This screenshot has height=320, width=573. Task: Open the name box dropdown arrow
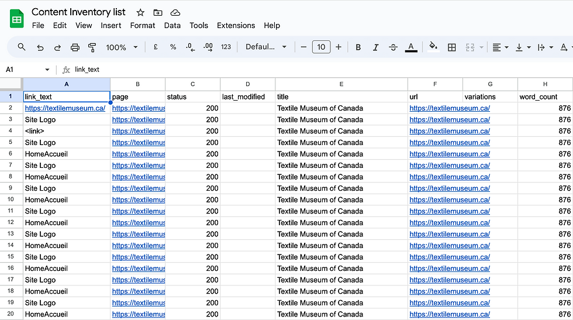(47, 70)
